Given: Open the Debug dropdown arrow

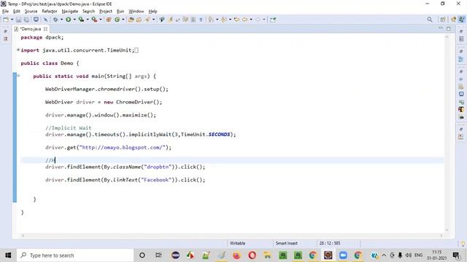Looking at the screenshot, I should tap(61, 20).
